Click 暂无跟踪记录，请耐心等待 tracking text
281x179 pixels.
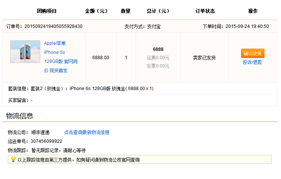point(58,150)
